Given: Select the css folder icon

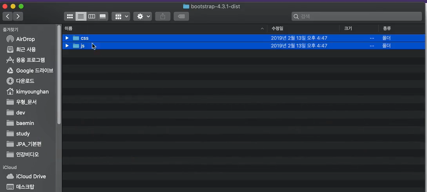Looking at the screenshot, I should click(x=76, y=38).
